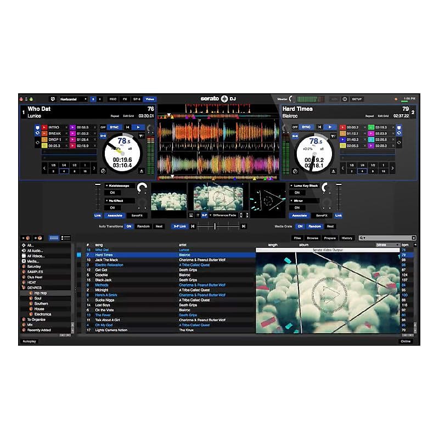This screenshot has height=439, width=439.
Task: Click the search magnifier in the library
Action: [x=361, y=238]
